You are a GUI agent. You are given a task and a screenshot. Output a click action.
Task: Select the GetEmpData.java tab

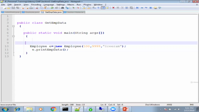point(52,12)
